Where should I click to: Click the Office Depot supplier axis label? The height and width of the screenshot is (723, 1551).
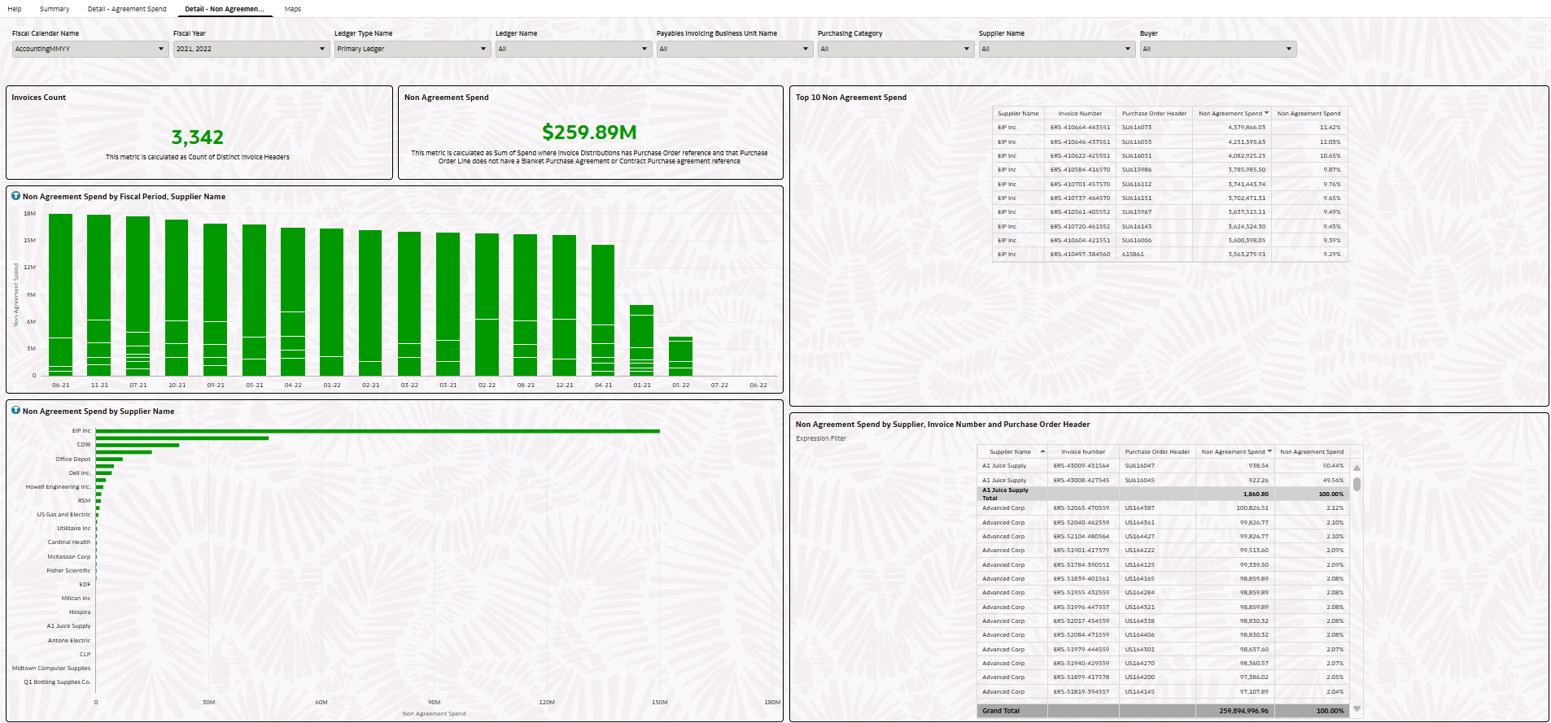[x=72, y=459]
